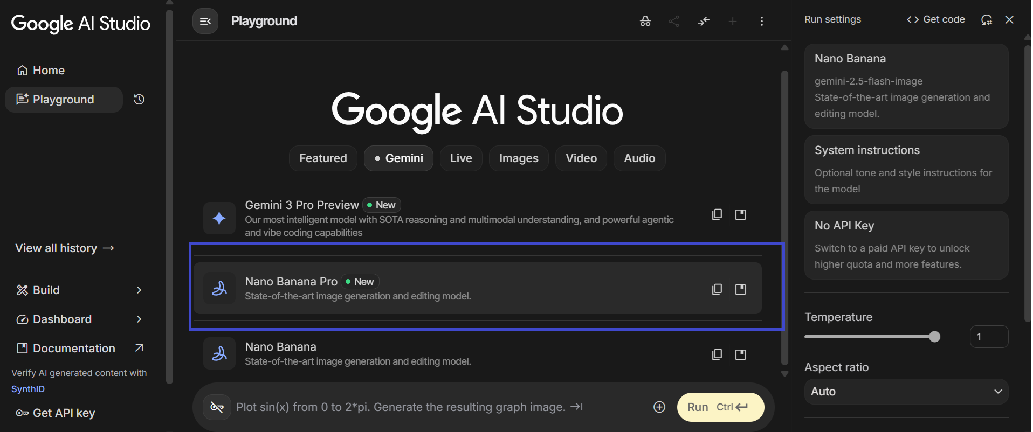Open the three-dot more options menu
The image size is (1033, 432).
point(761,22)
